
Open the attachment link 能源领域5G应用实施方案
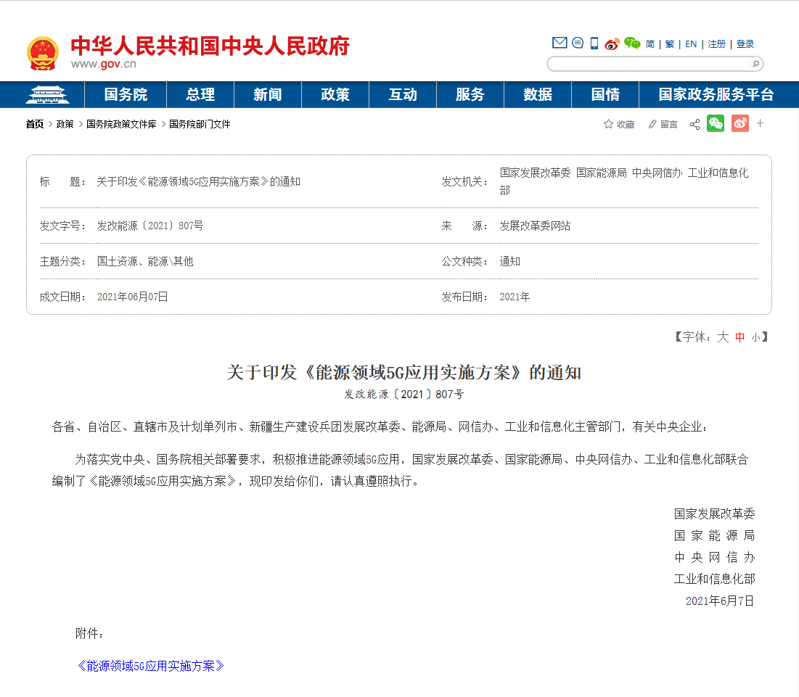(x=151, y=667)
